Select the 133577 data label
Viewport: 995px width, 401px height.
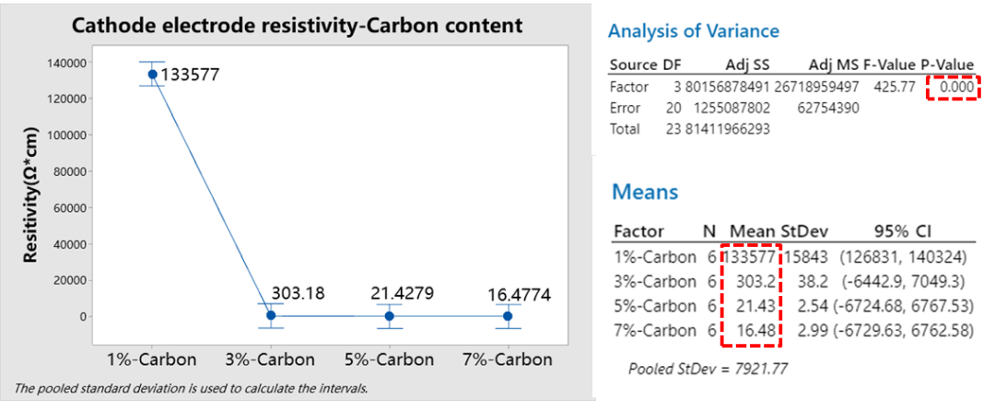coord(189,75)
